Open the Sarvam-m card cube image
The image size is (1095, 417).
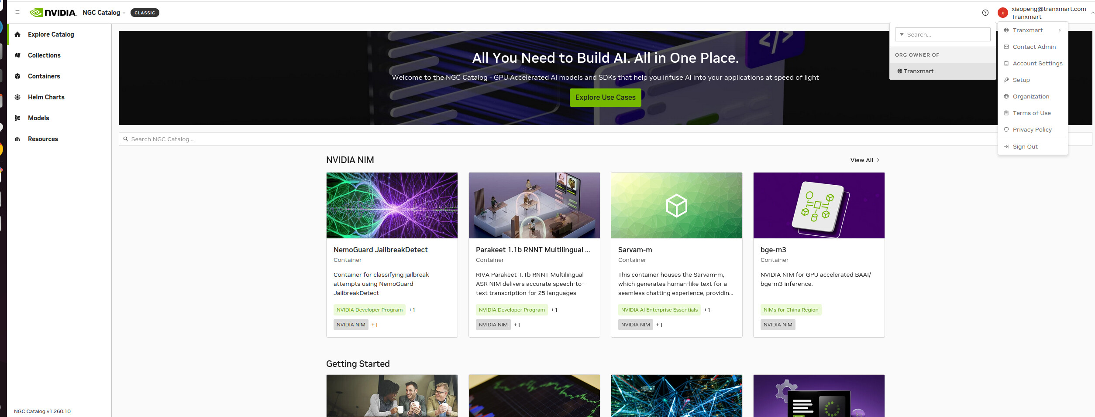pyautogui.click(x=677, y=205)
